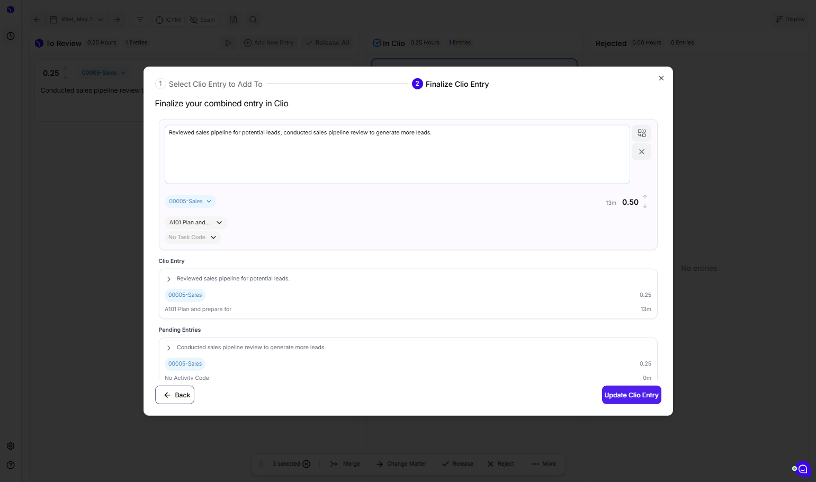The height and width of the screenshot is (482, 816).
Task: Click Reject in the bottom action bar
Action: [x=500, y=464]
